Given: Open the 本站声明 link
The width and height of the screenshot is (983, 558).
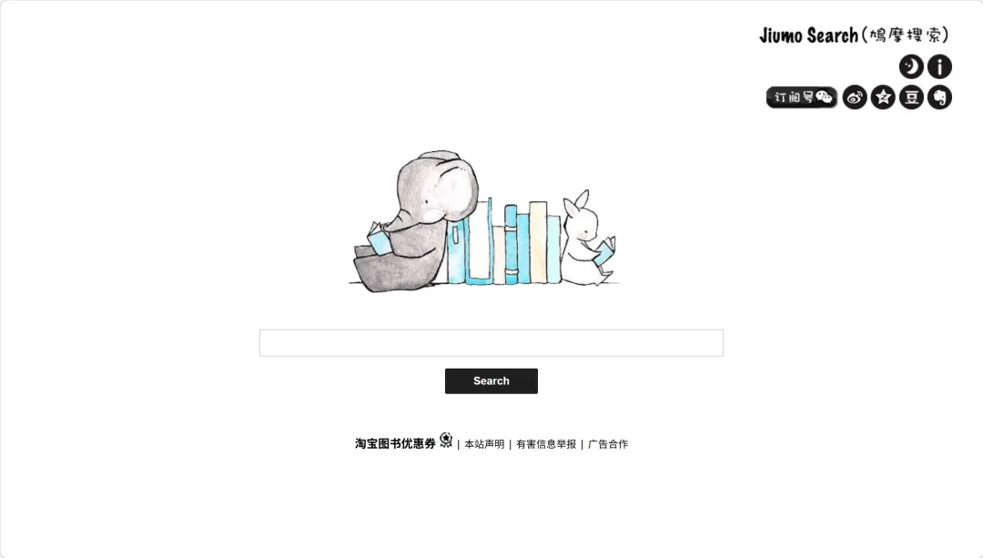Looking at the screenshot, I should coord(484,444).
